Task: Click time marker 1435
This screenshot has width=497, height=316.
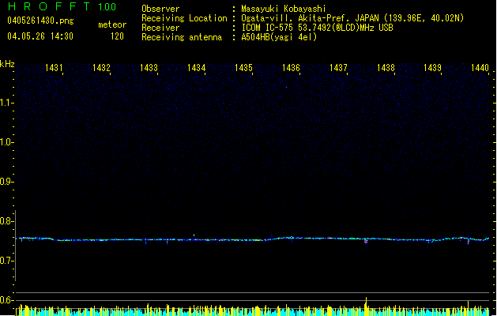Action: (243, 67)
